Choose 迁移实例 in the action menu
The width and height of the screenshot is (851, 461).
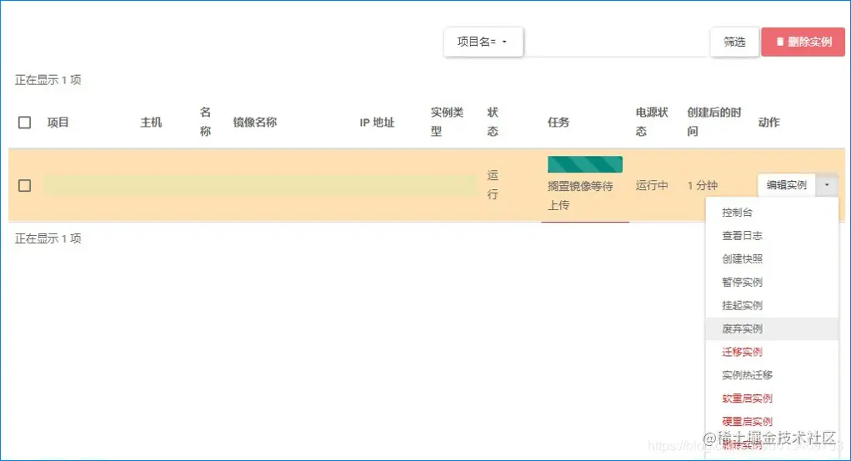tap(772, 352)
